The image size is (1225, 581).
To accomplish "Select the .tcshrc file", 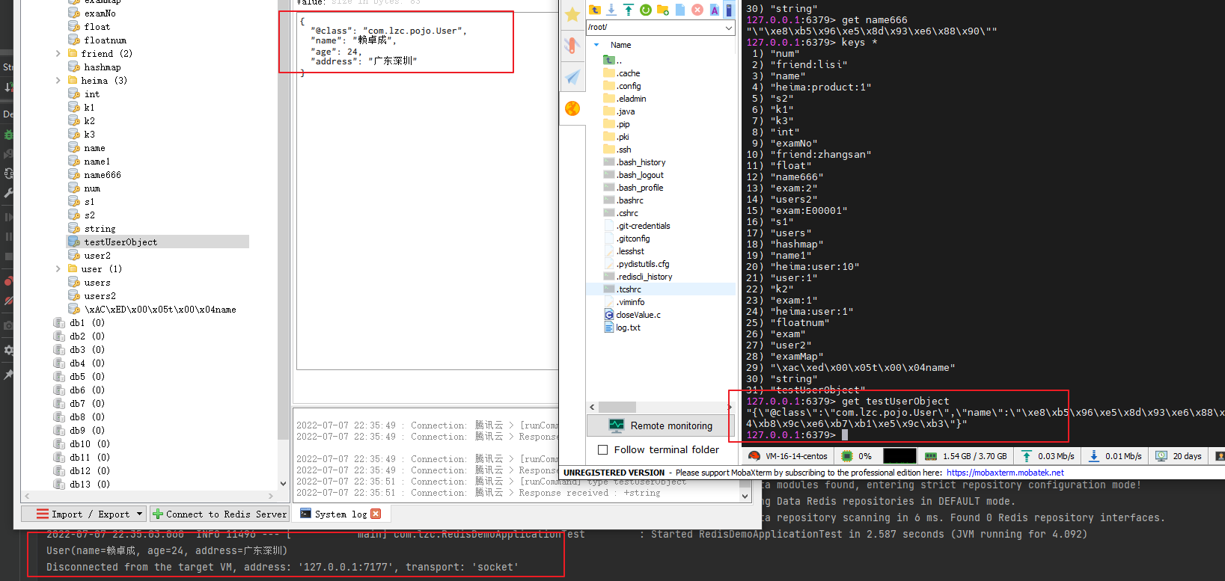I will tap(629, 289).
